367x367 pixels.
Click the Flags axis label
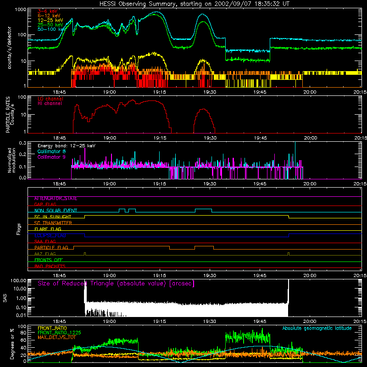(x=19, y=229)
